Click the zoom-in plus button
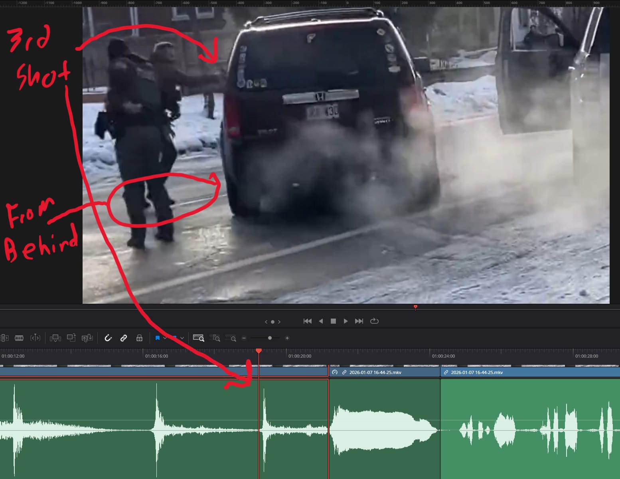The height and width of the screenshot is (479, 620). point(287,338)
